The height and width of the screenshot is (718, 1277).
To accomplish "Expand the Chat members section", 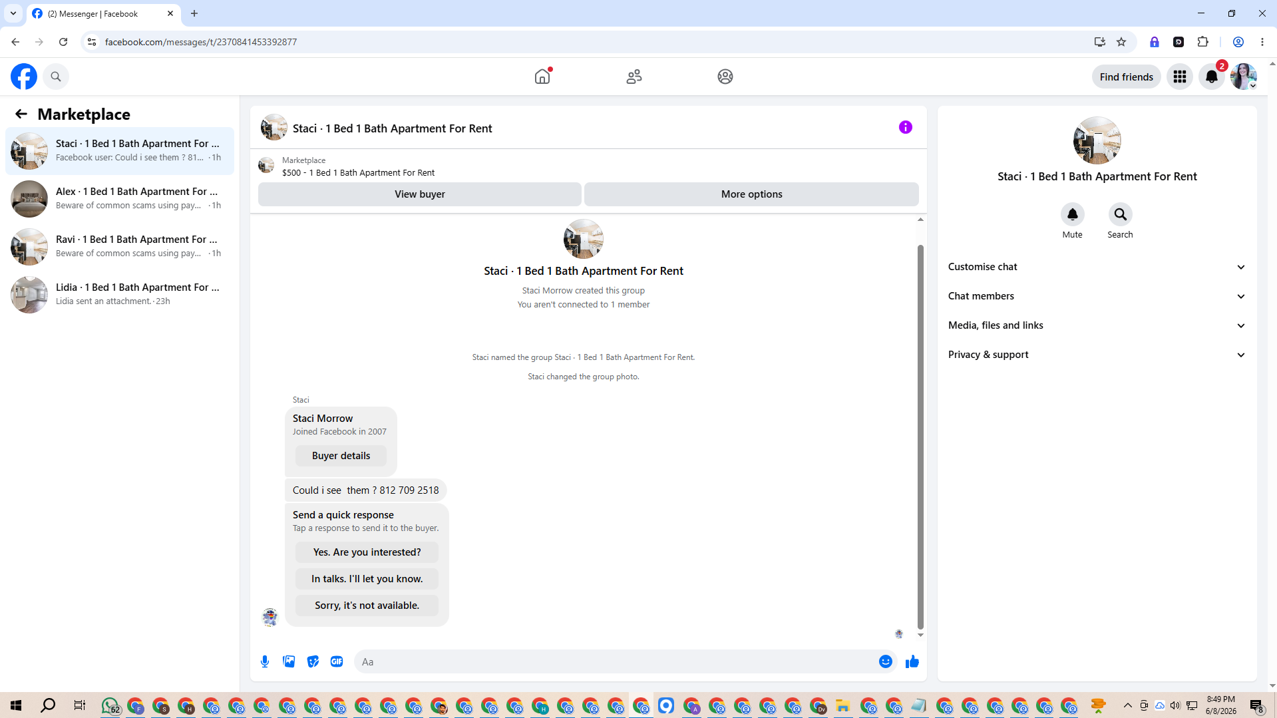I will pyautogui.click(x=1097, y=296).
